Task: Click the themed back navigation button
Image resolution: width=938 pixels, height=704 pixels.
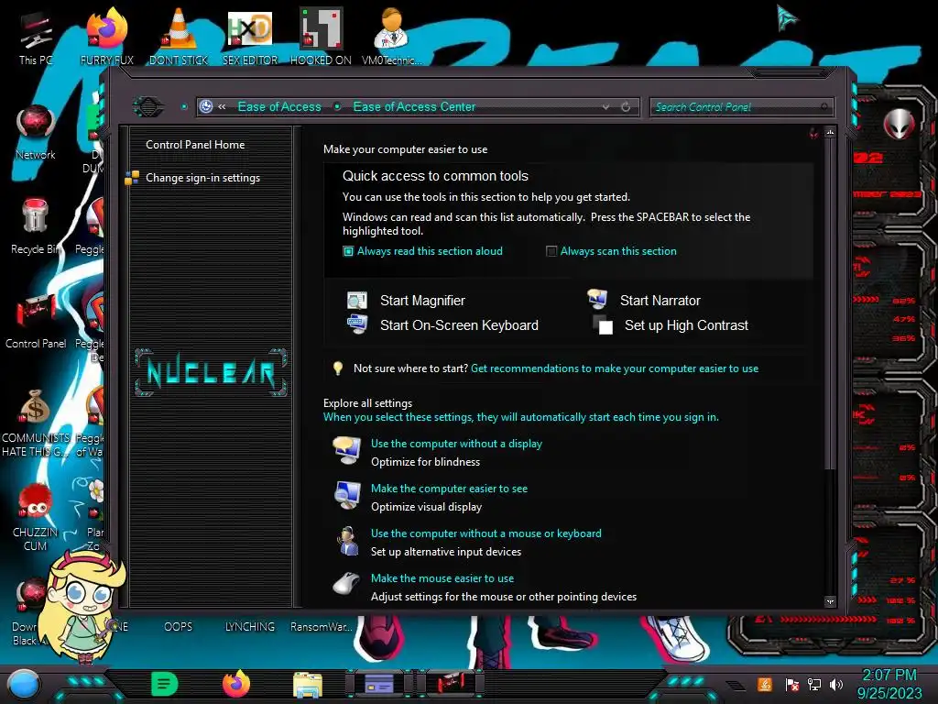Action: click(x=147, y=107)
